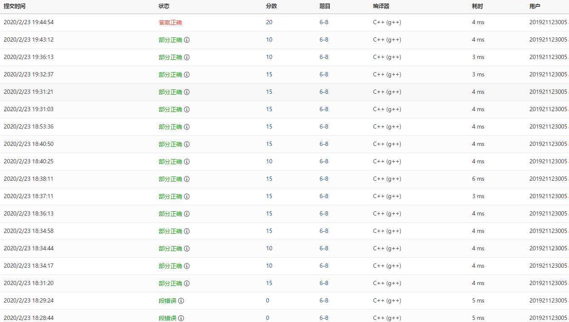
Task: Click info icon for 18:28:44 segfault submission
Action: (x=181, y=318)
